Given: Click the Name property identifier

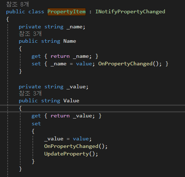Looking at the screenshot, I should coord(70,41).
